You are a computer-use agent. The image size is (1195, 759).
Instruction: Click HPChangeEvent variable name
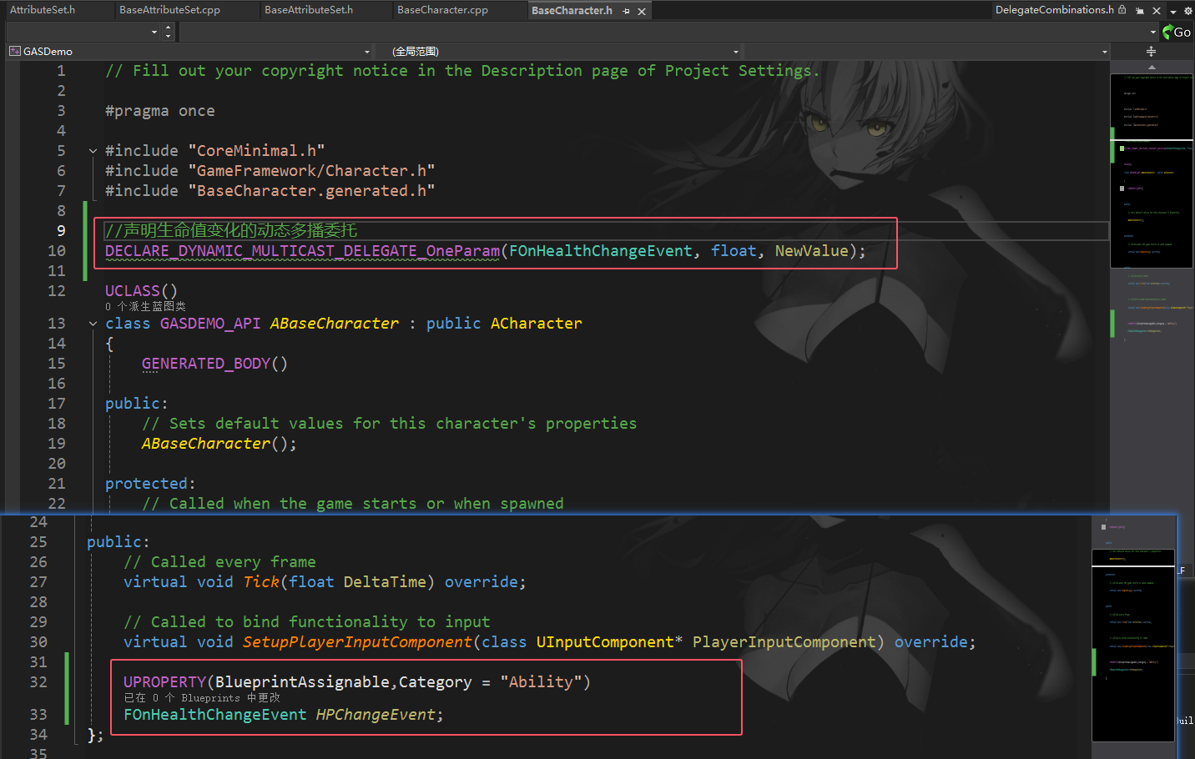tap(376, 715)
